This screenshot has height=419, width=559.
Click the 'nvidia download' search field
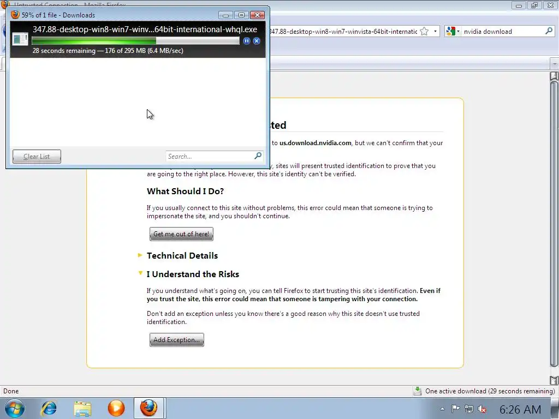pos(503,31)
